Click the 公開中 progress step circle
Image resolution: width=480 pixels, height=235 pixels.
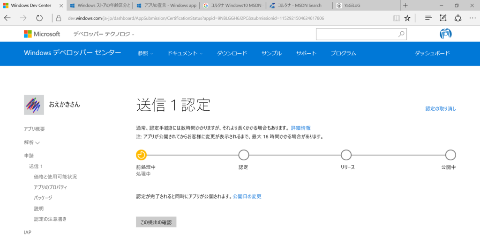coord(450,155)
